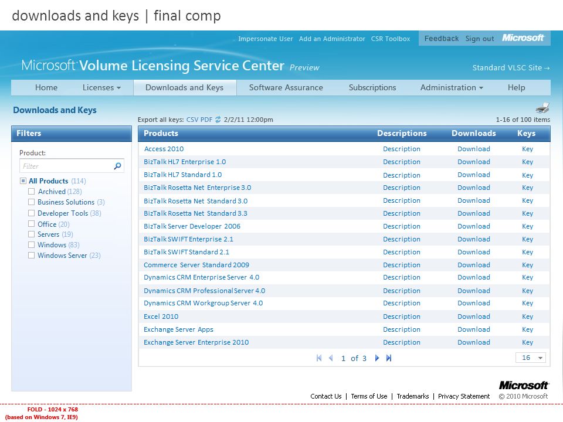Open the BizTalk SWIFT Standard 2.1 product
Screen dimensions: 563x422
186,252
